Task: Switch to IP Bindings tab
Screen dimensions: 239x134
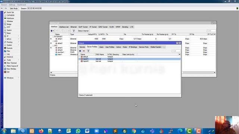Action: [x=133, y=47]
